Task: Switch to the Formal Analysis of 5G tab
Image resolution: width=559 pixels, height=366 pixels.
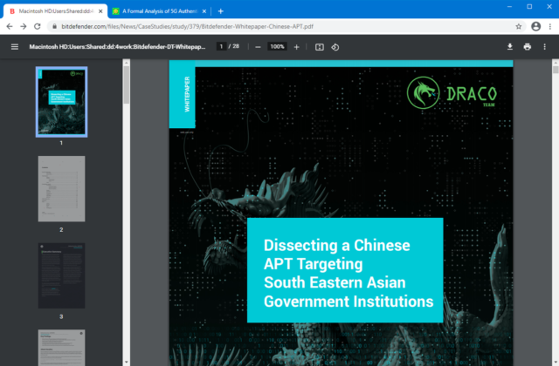Action: point(159,11)
